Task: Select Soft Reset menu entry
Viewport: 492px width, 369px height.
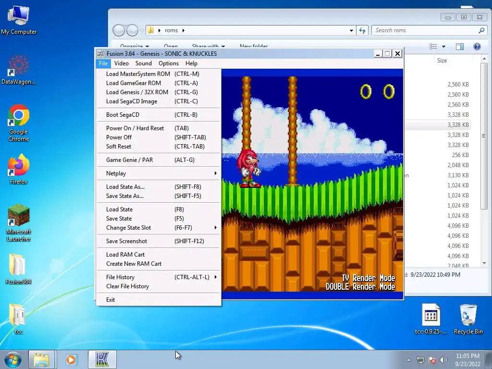Action: (x=159, y=147)
